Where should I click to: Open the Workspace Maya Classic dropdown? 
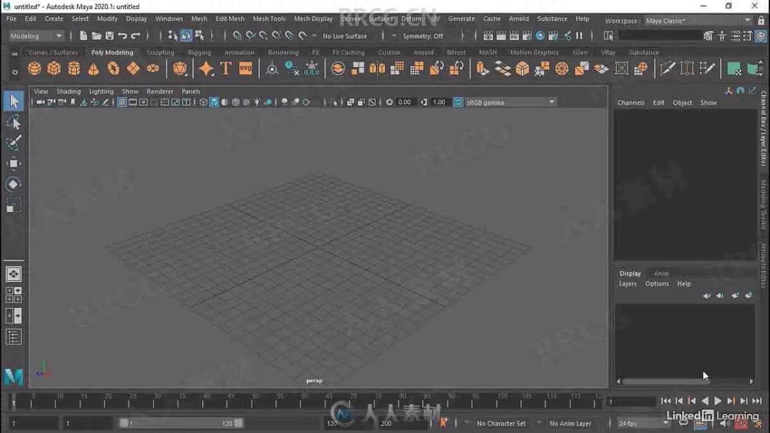click(x=697, y=21)
